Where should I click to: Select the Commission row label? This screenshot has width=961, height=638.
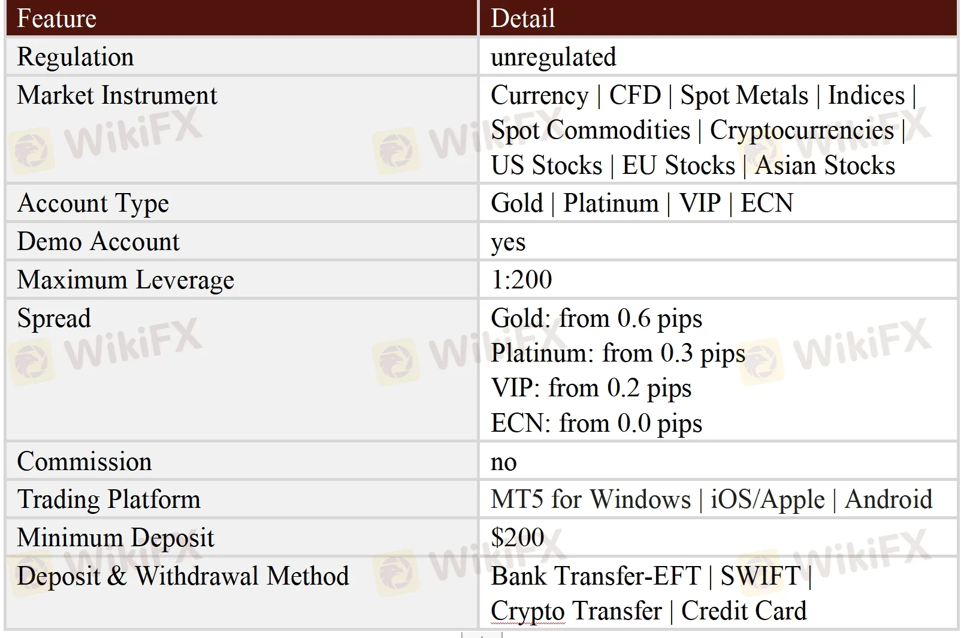(x=84, y=462)
